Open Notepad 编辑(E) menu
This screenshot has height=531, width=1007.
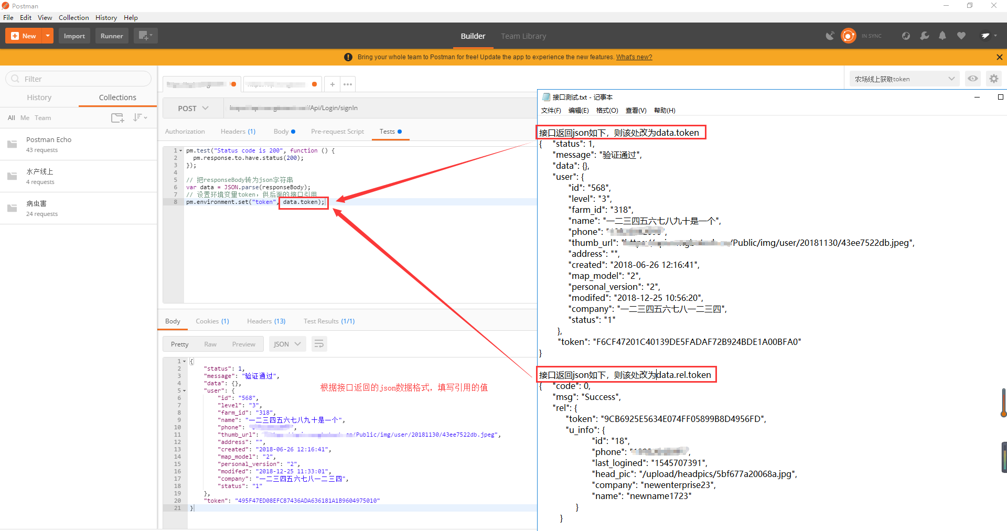579,111
